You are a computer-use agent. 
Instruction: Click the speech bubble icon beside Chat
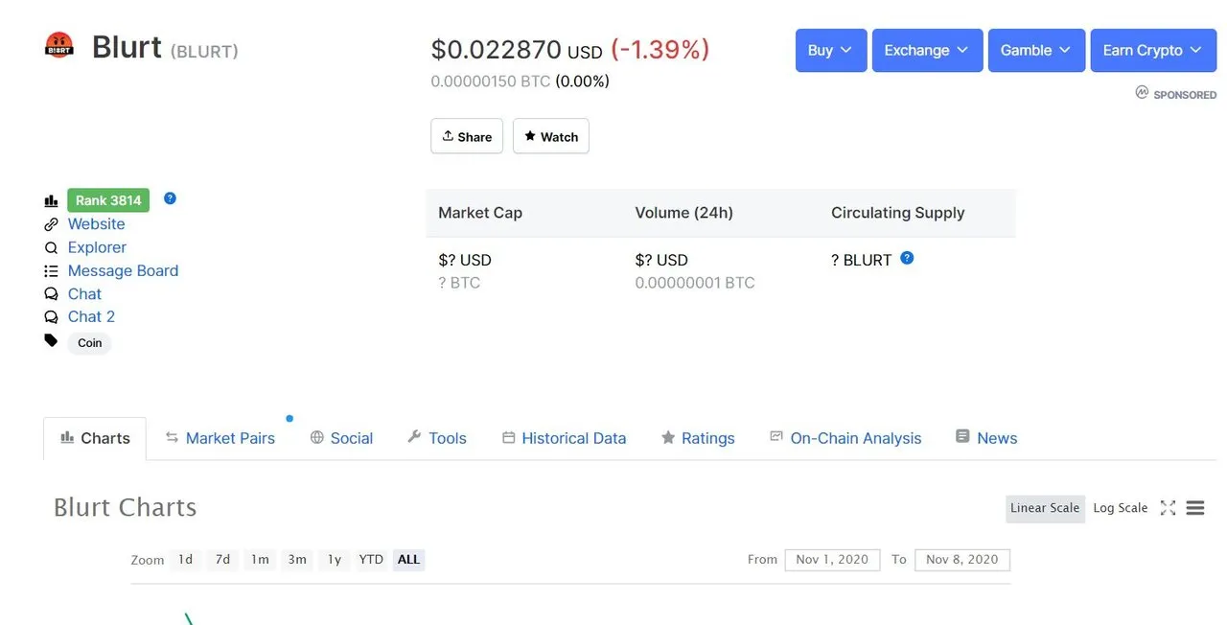pyautogui.click(x=51, y=294)
